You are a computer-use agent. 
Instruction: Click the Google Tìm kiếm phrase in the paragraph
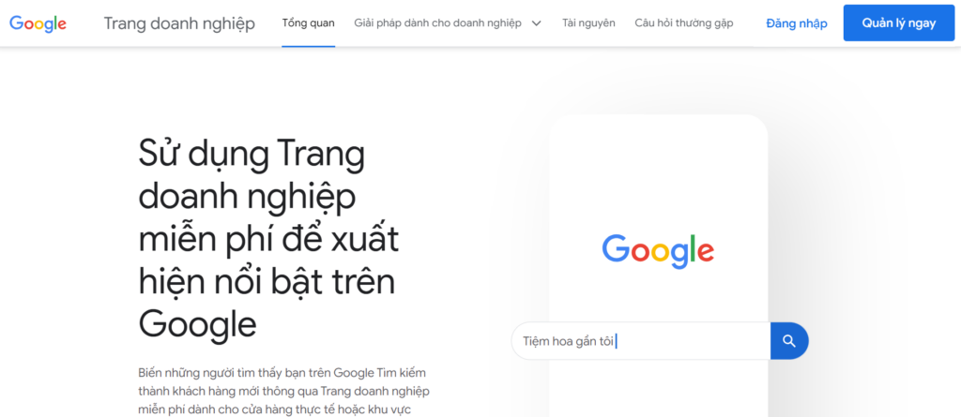pos(380,373)
